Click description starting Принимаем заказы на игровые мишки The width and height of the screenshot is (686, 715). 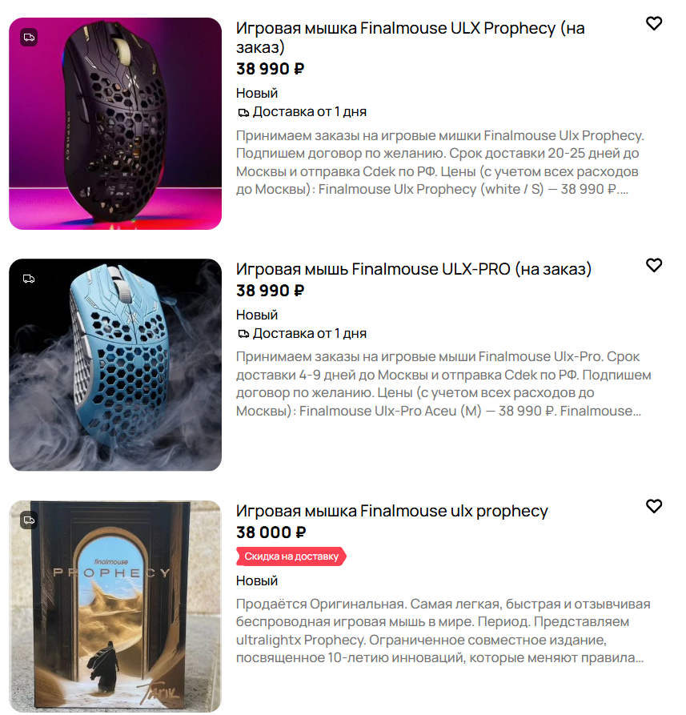pos(441,163)
